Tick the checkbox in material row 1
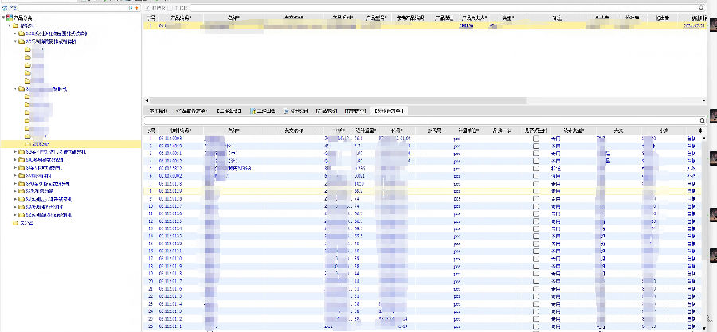The image size is (717, 332). pyautogui.click(x=536, y=139)
